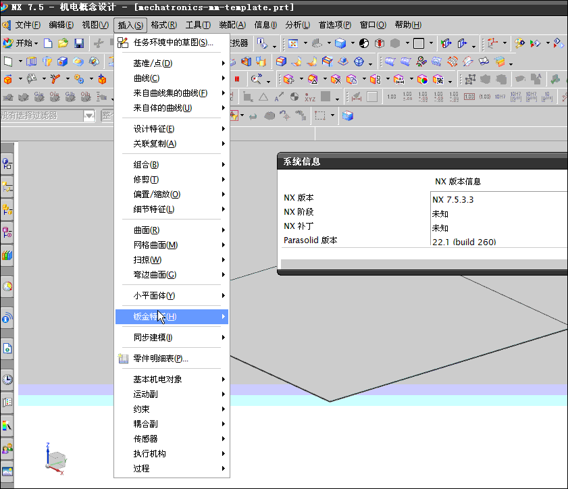Click the XYZ view triad in the viewport

click(56, 458)
